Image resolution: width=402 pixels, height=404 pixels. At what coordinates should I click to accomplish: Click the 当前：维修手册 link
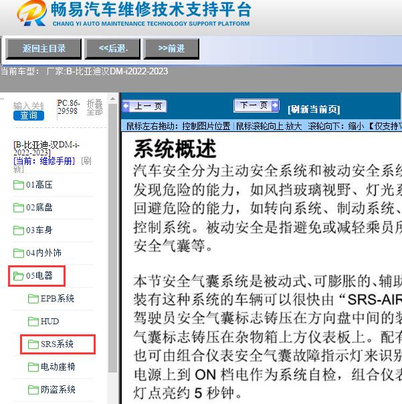44,161
